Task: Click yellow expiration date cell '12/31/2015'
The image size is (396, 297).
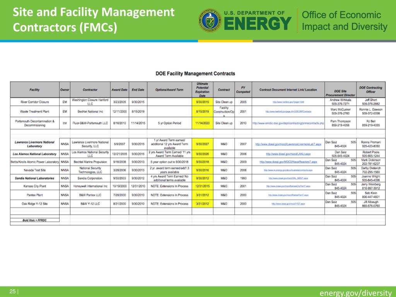Action: tap(202, 186)
